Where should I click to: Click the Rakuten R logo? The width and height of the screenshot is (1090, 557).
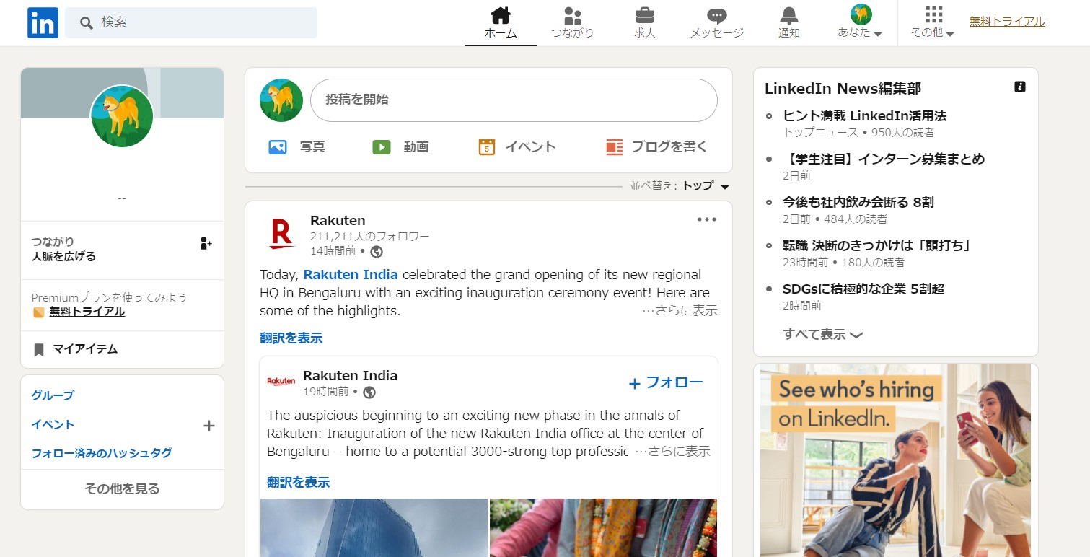click(x=282, y=234)
